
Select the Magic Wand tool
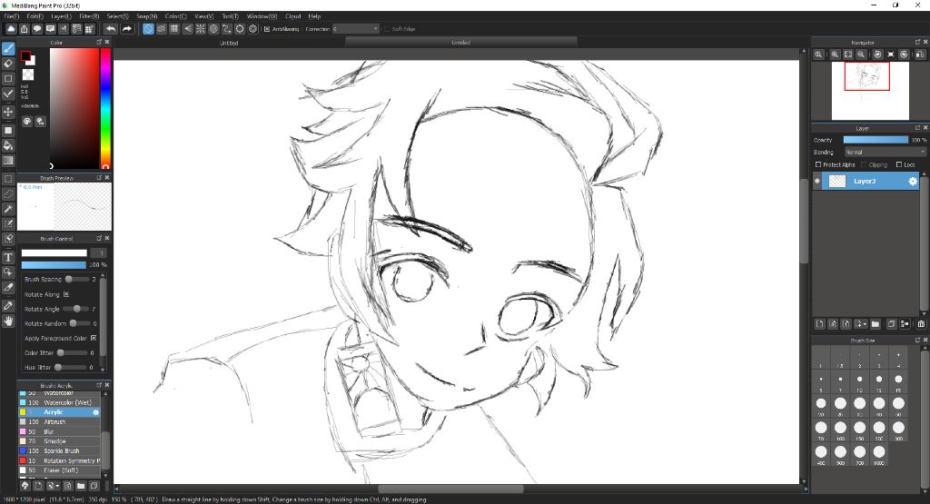coord(8,209)
